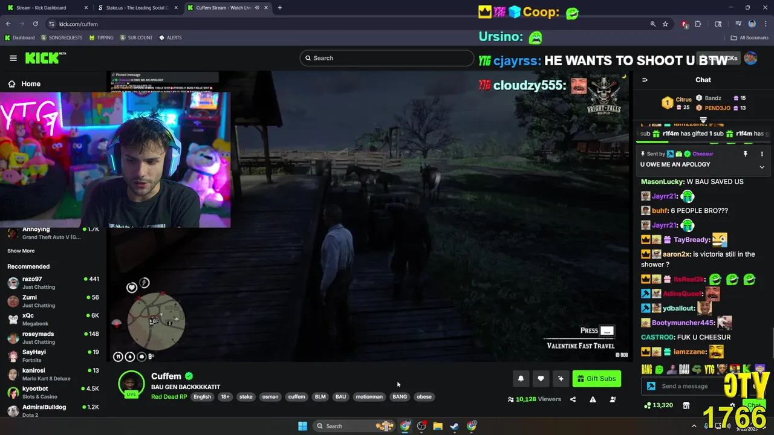Click the BANG emote in emote bar
Screen dimensions: 774x435
(x=646, y=369)
